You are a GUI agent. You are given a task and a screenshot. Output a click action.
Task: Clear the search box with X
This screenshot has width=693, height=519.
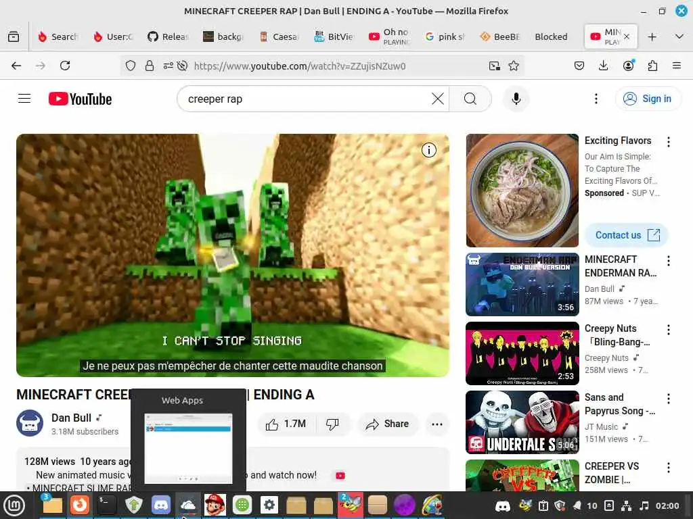pos(438,99)
